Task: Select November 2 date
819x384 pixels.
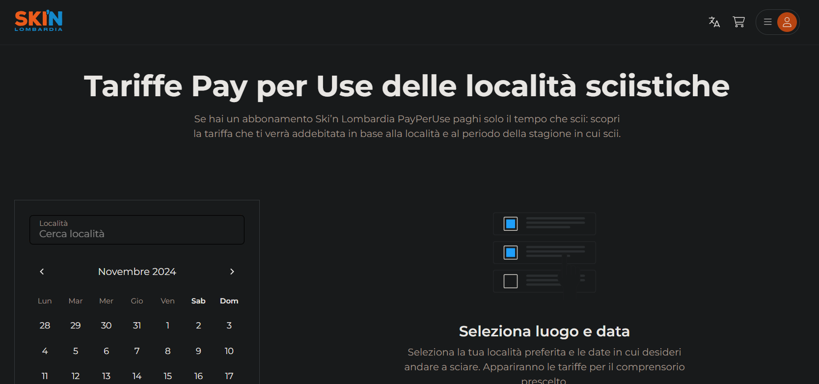Action: [198, 325]
